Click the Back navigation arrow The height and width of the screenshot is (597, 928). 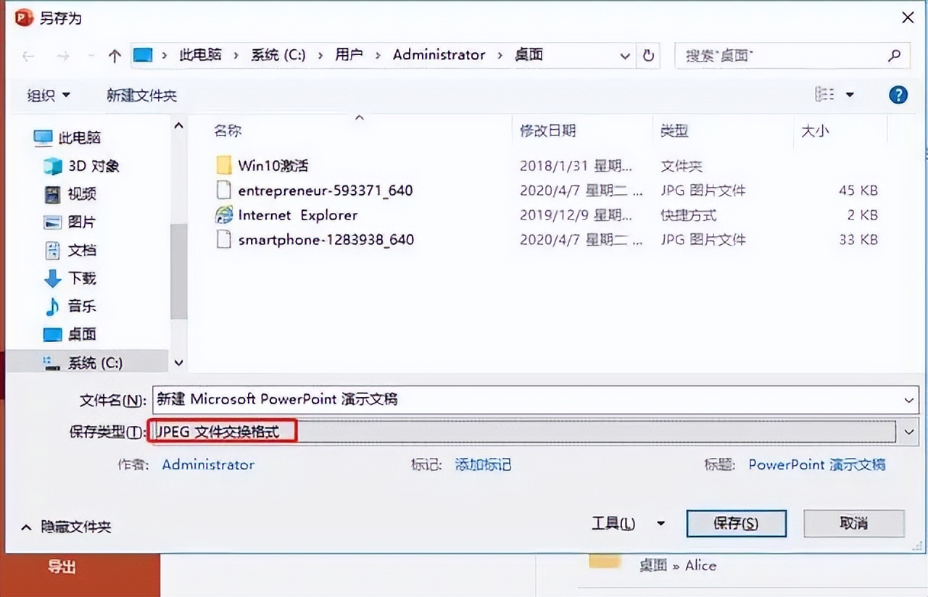28,55
